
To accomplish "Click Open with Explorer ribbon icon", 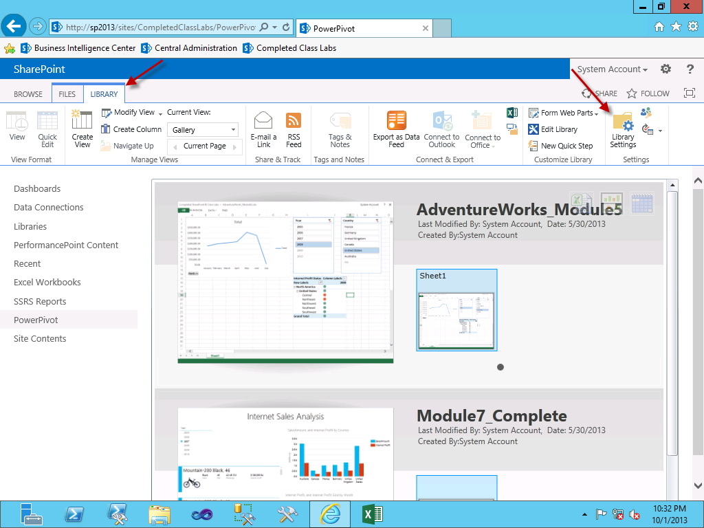I will (511, 129).
